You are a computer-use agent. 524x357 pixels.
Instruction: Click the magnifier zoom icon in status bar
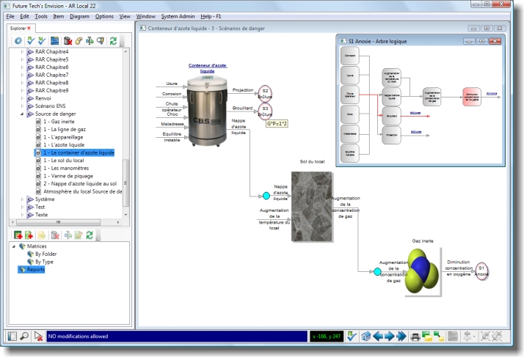click(24, 336)
